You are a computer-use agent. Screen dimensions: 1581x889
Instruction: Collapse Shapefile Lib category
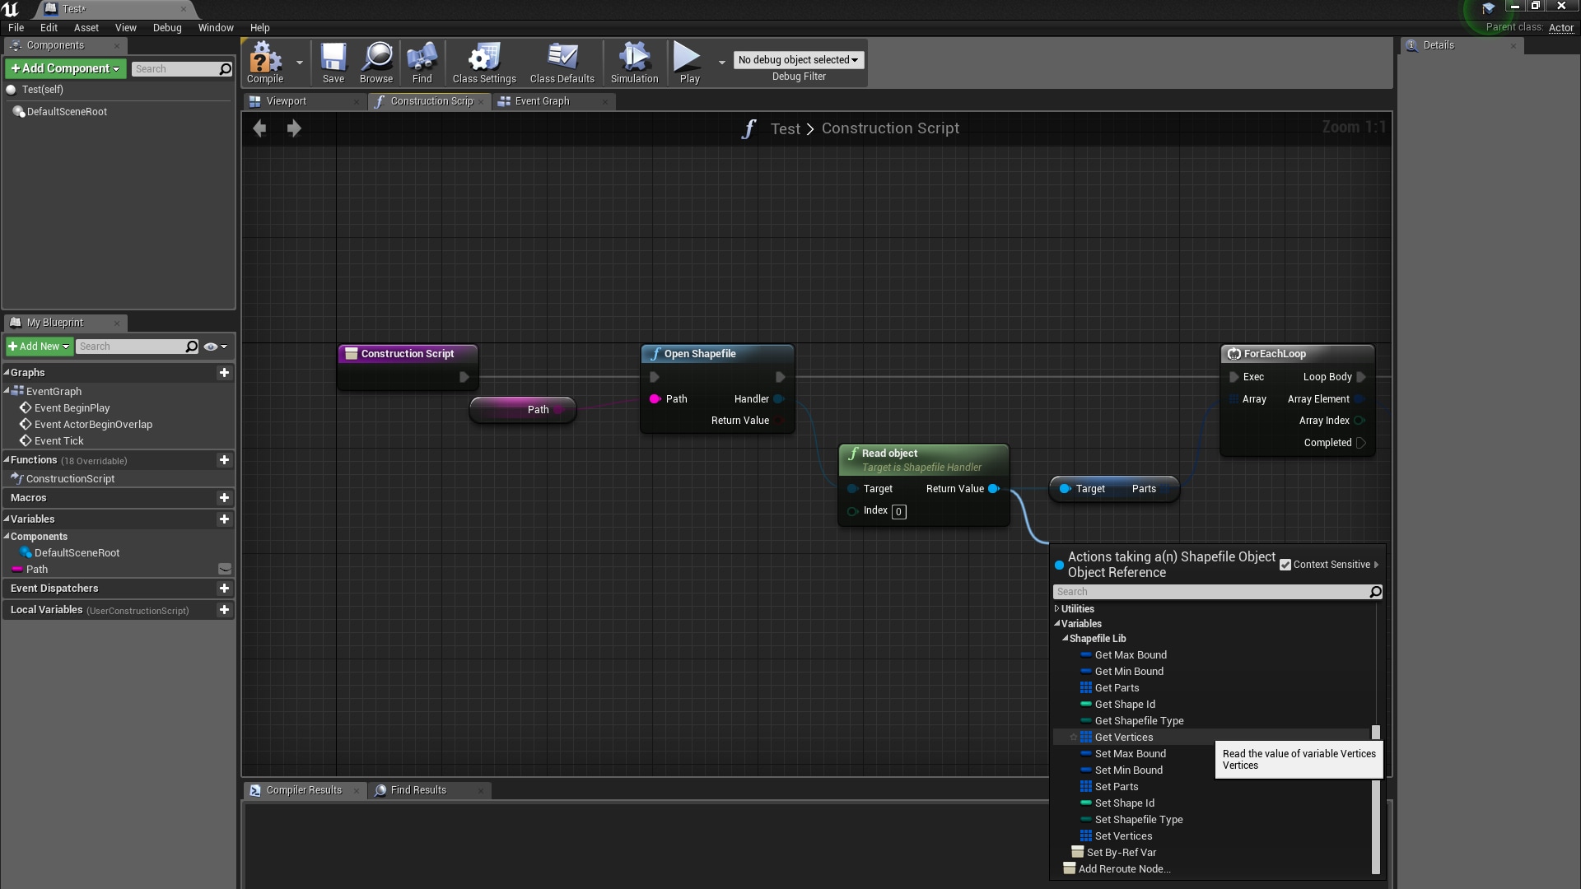pos(1066,639)
